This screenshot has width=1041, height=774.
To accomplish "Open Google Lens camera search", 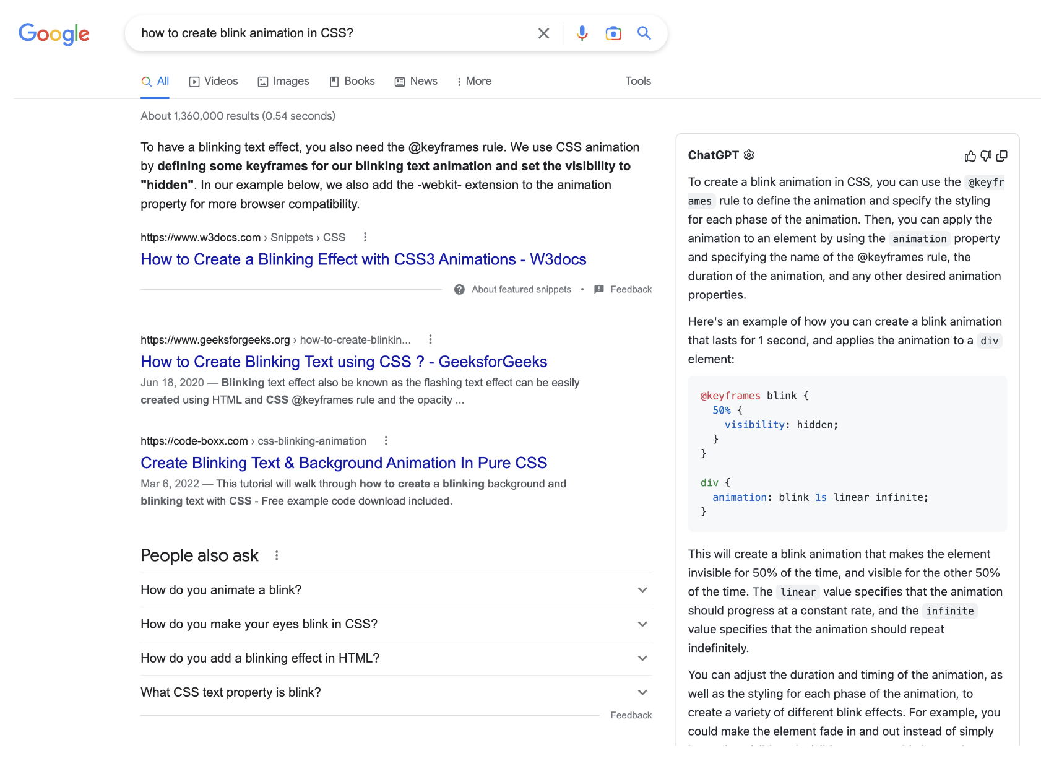I will [613, 33].
